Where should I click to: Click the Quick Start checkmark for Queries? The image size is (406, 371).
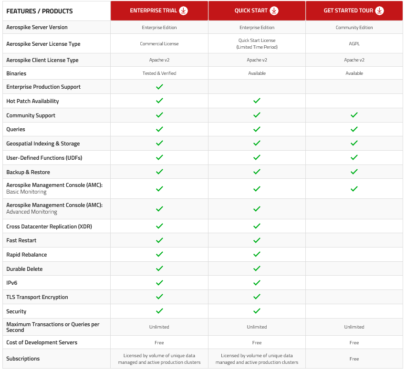point(257,129)
